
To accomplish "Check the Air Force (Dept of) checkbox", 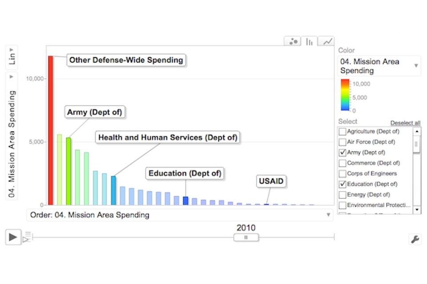I will (342, 142).
